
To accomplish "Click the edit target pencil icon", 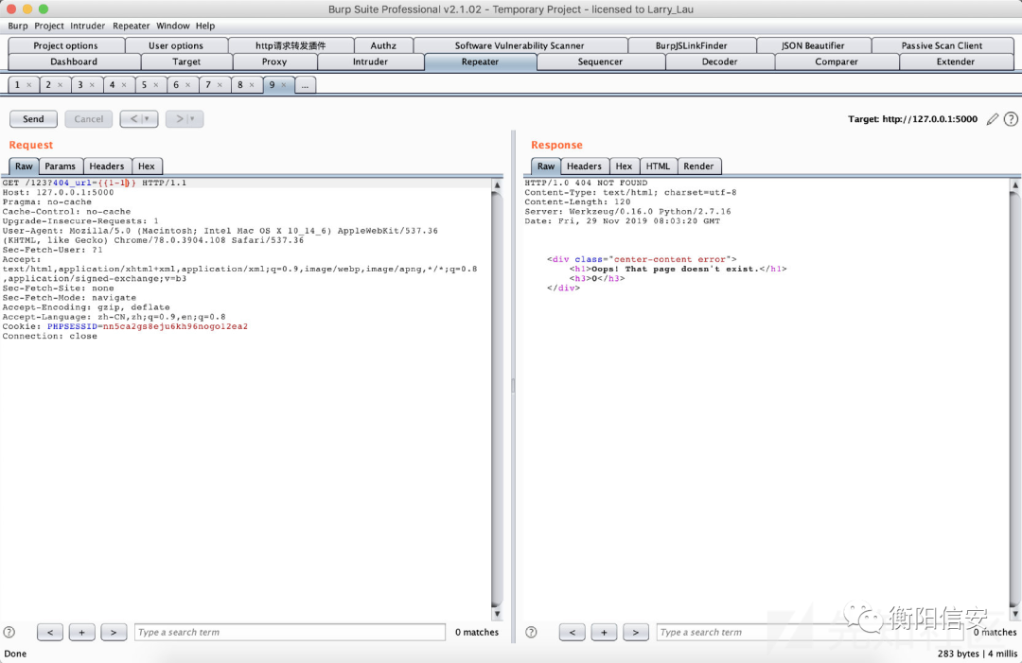I will (992, 119).
